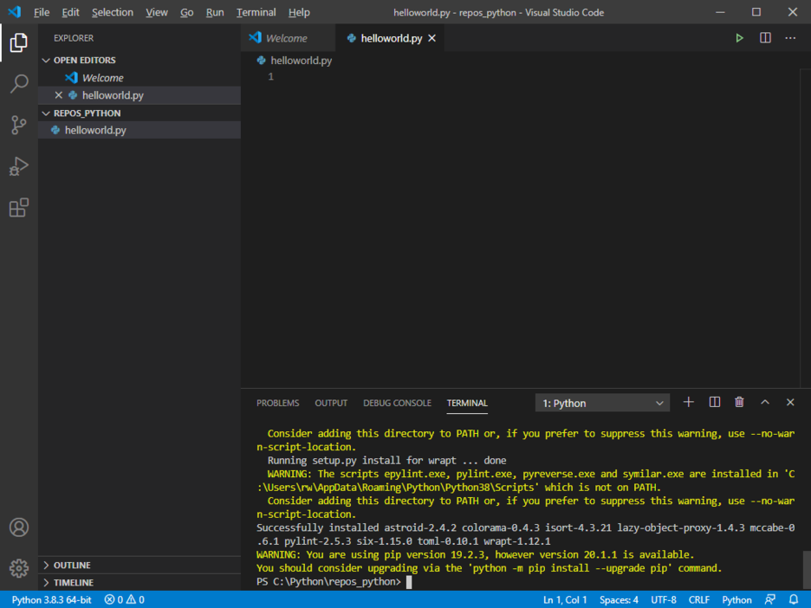Select Python 3.8.3 64-bit interpreter
811x608 pixels.
(51, 599)
